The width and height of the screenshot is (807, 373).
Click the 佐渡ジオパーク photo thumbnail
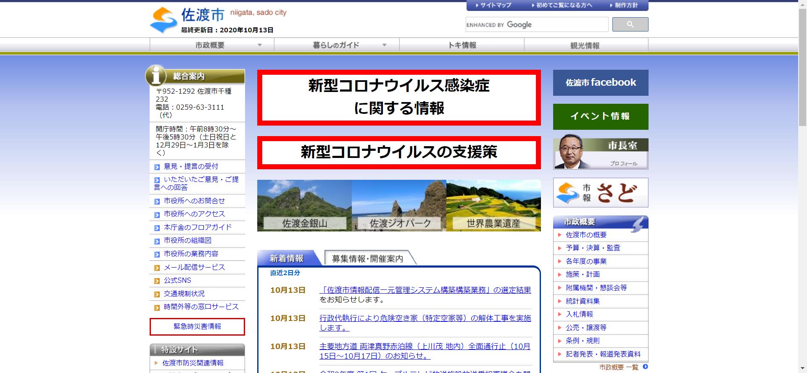point(399,205)
